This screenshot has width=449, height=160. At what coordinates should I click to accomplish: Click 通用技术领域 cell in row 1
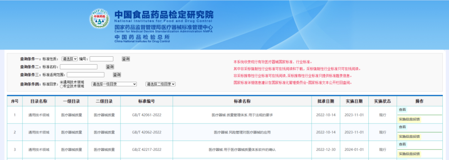[39, 115]
